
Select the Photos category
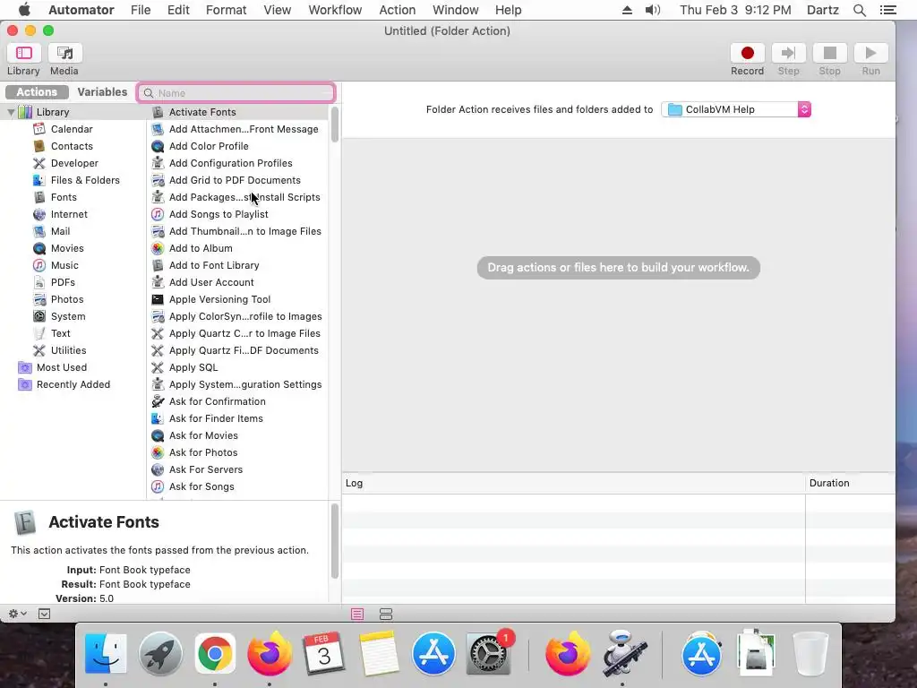point(66,299)
